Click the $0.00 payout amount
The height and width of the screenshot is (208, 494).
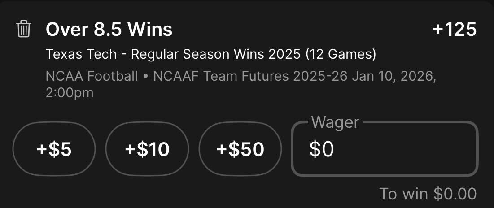[455, 194]
